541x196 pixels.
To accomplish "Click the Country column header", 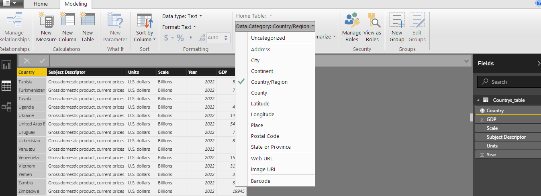I will (32, 72).
